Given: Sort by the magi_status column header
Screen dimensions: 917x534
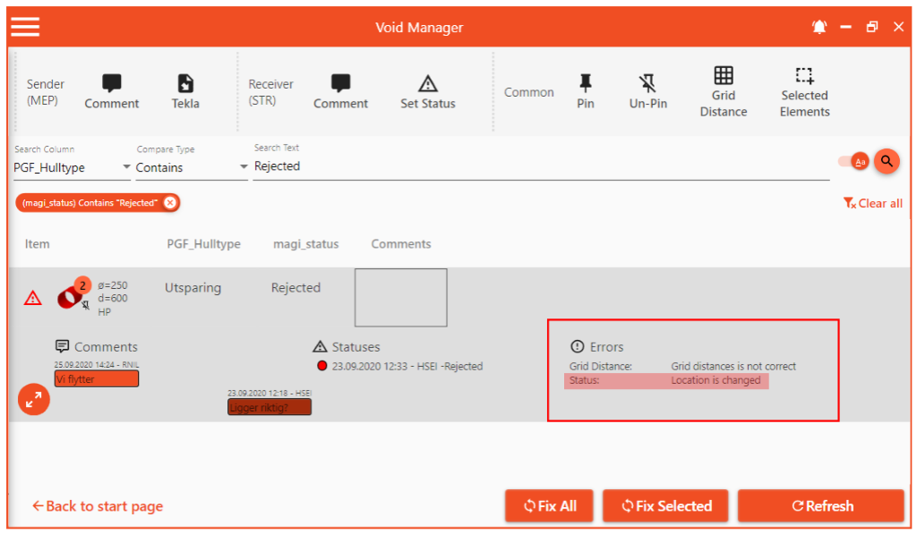Looking at the screenshot, I should coord(305,244).
